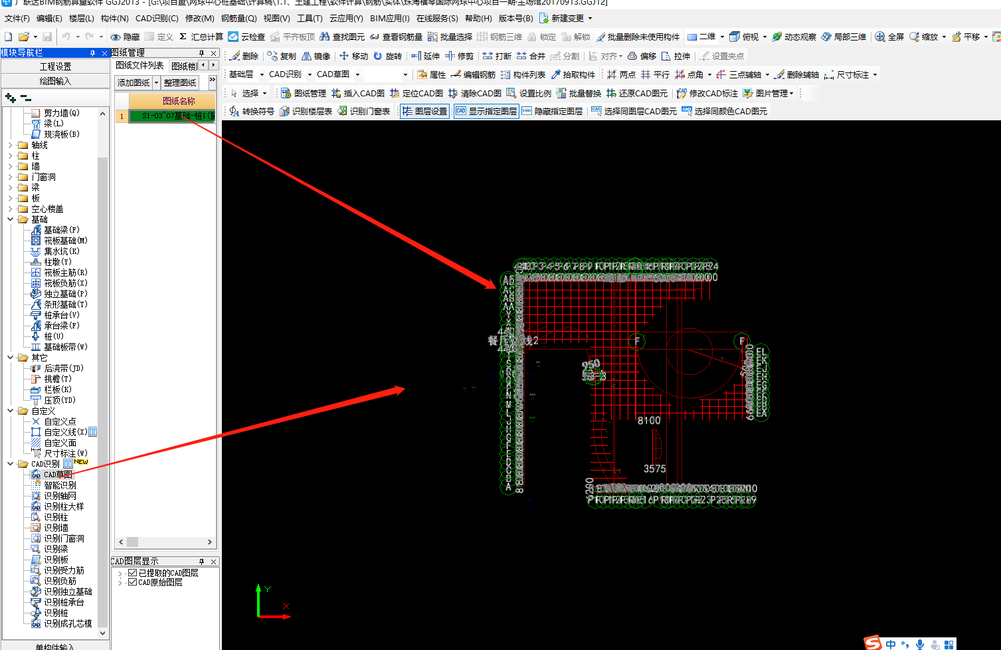1001x650 pixels.
Task: Start 动态观察 dynamic orbit view
Action: tap(794, 37)
